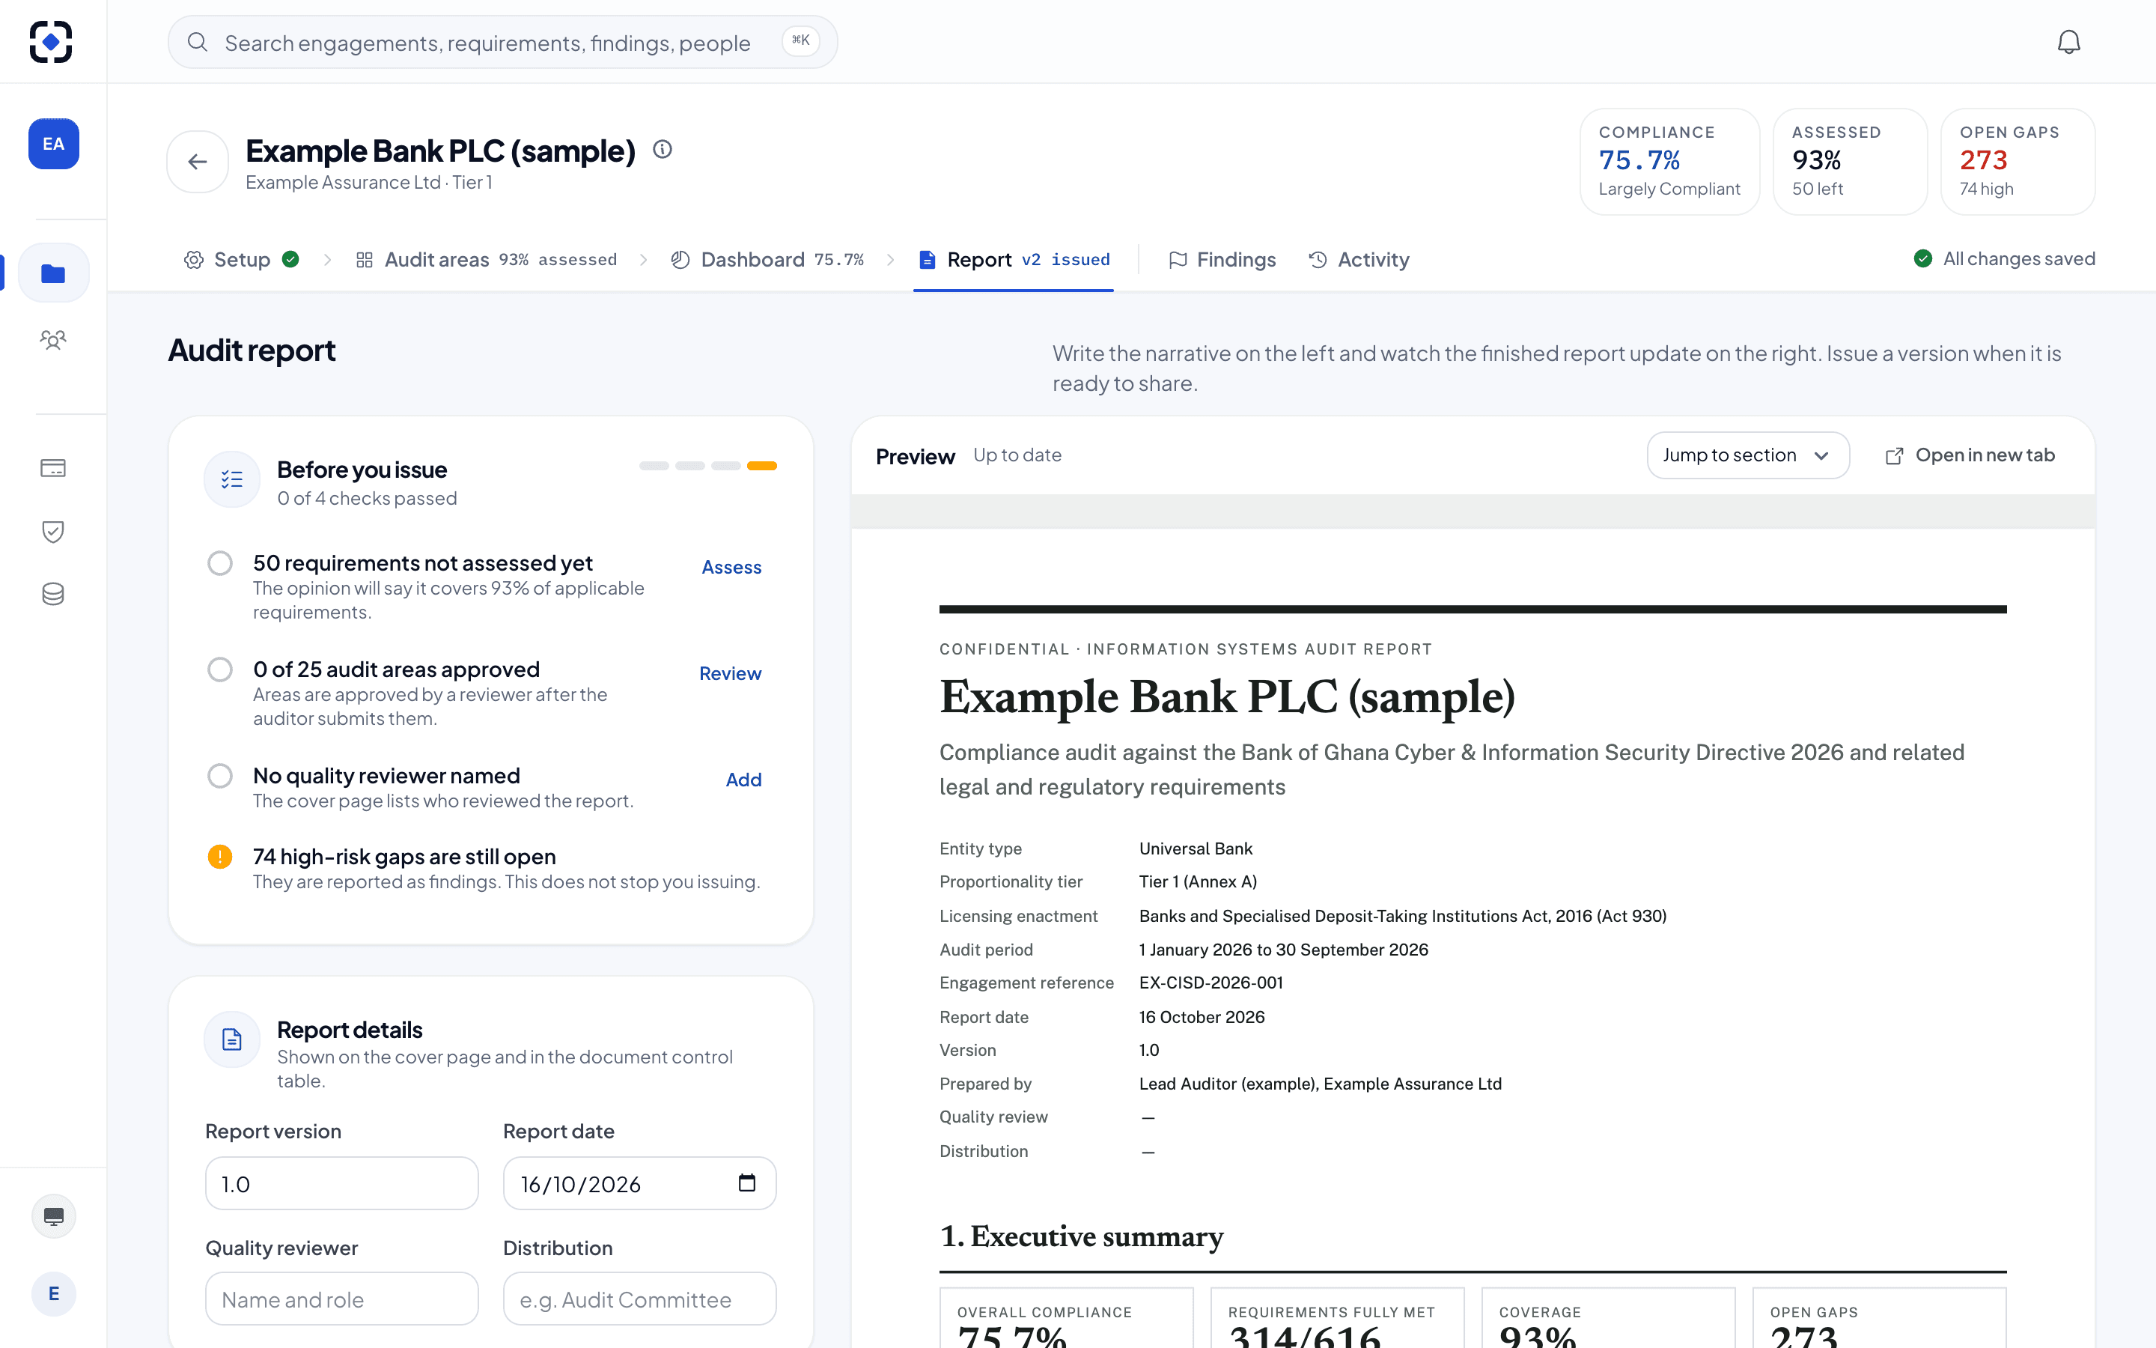Click the monitor icon in sidebar
2156x1348 pixels.
(53, 1216)
